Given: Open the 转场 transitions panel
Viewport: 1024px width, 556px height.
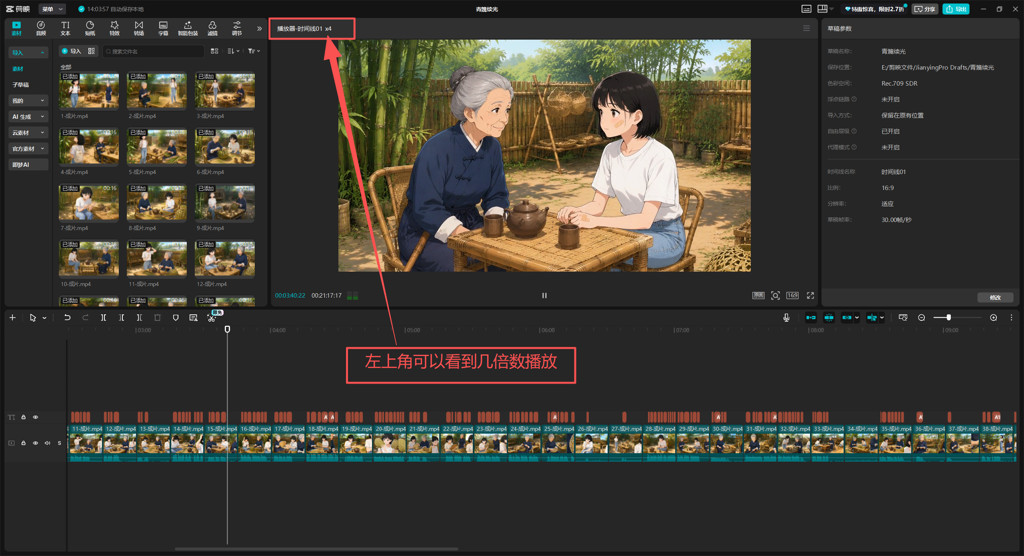Looking at the screenshot, I should [139, 28].
